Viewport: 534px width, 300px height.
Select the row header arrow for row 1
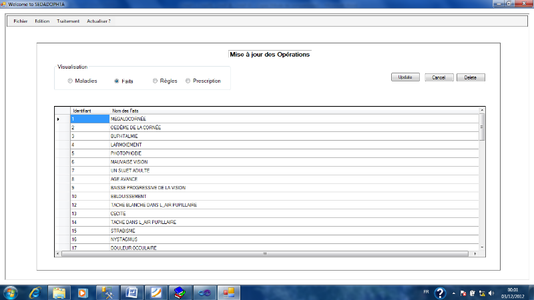coord(63,119)
